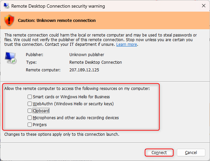Click the red warning shield icon

point(9,20)
